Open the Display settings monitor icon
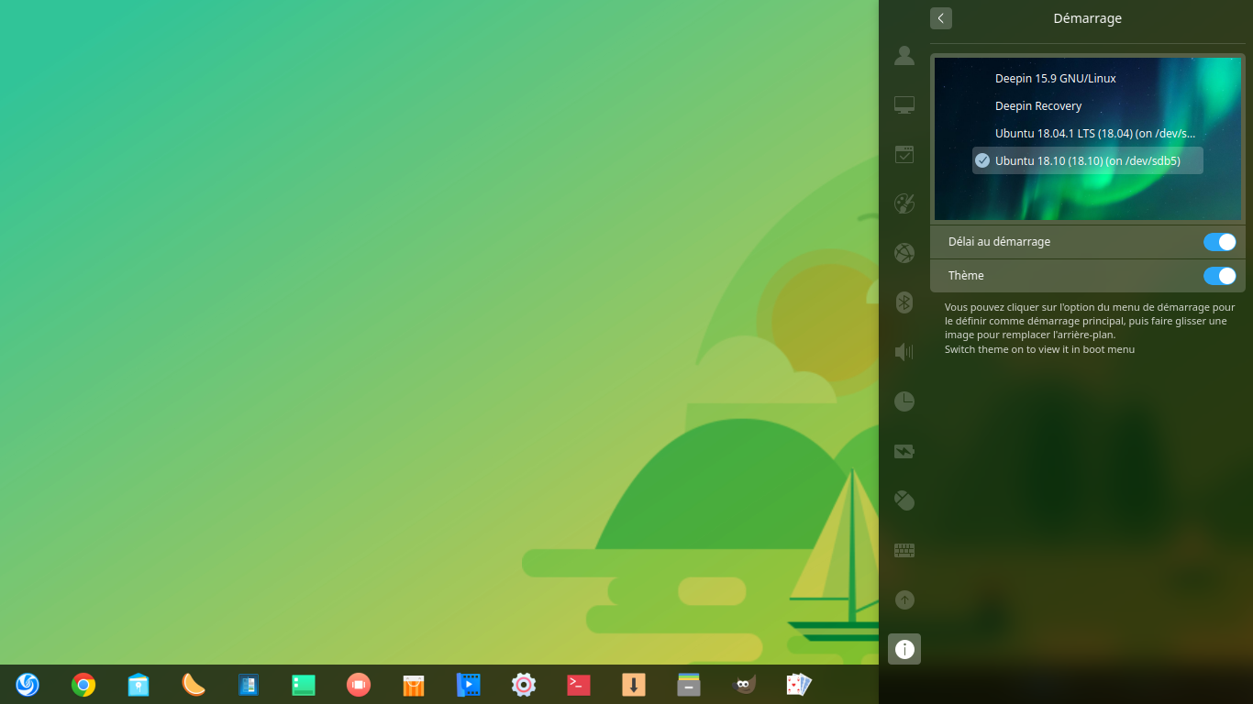Image resolution: width=1253 pixels, height=704 pixels. click(904, 105)
